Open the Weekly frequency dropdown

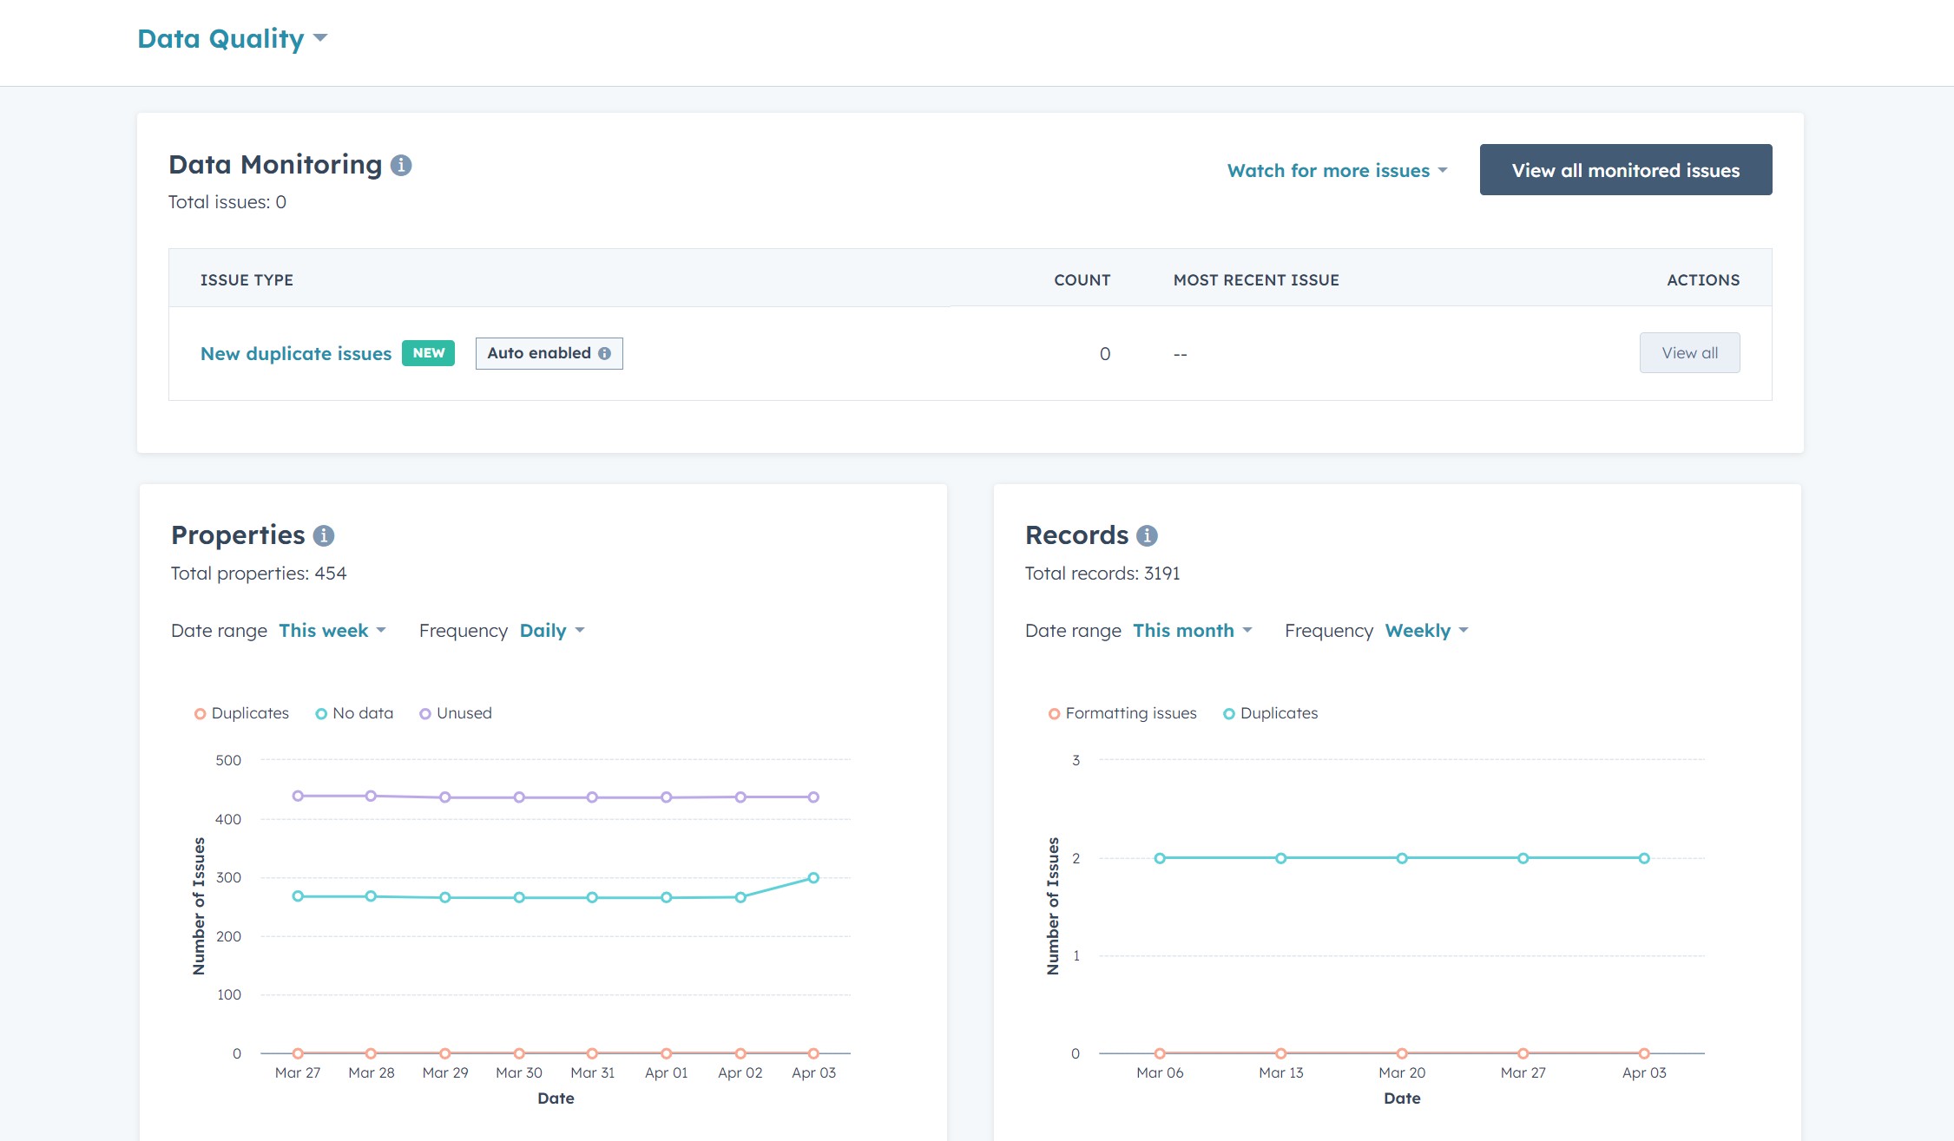tap(1425, 631)
